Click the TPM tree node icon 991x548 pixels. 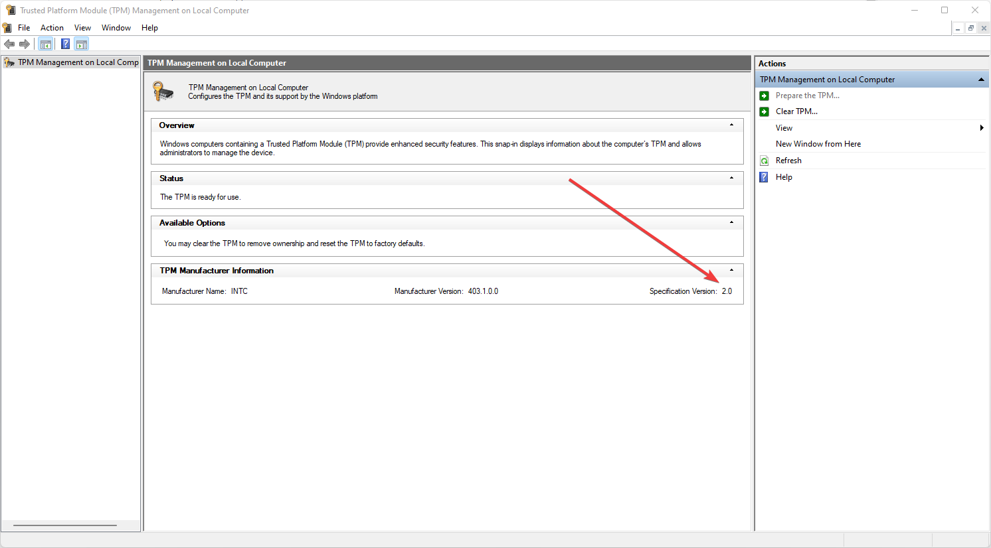9,62
